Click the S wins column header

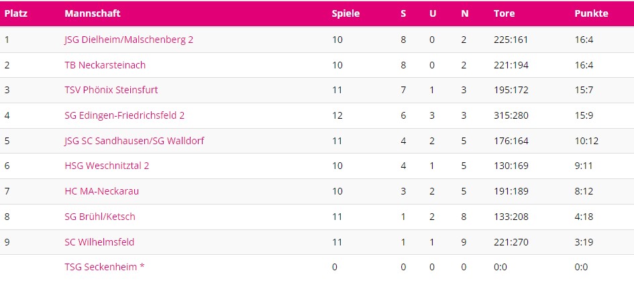403,13
